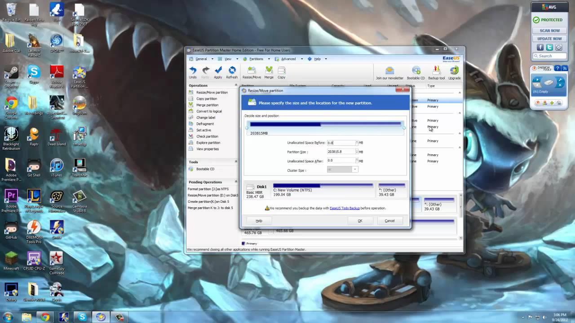Viewport: 575px width, 323px height.
Task: Open the Backup tool toolbar icon
Action: (x=436, y=73)
